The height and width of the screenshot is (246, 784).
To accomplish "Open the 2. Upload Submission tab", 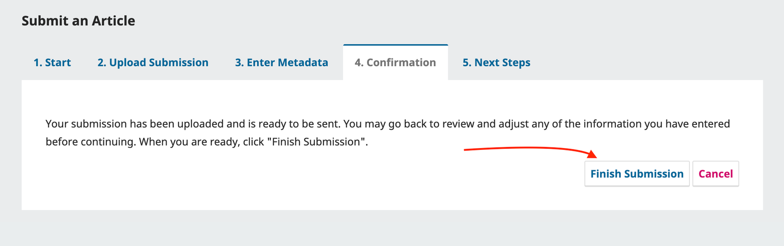I will (x=153, y=63).
